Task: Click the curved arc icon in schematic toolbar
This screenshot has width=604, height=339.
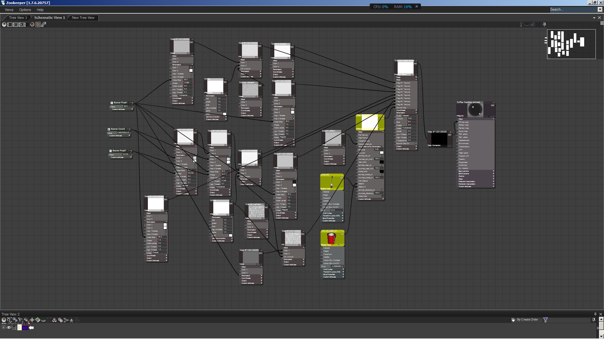Action: (44, 24)
